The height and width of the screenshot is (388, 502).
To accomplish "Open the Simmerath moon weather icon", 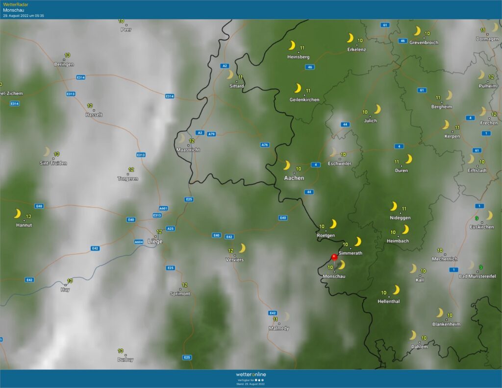I will tap(357, 242).
